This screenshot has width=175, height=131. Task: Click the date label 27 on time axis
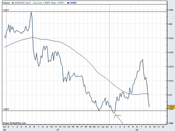coord(58,130)
